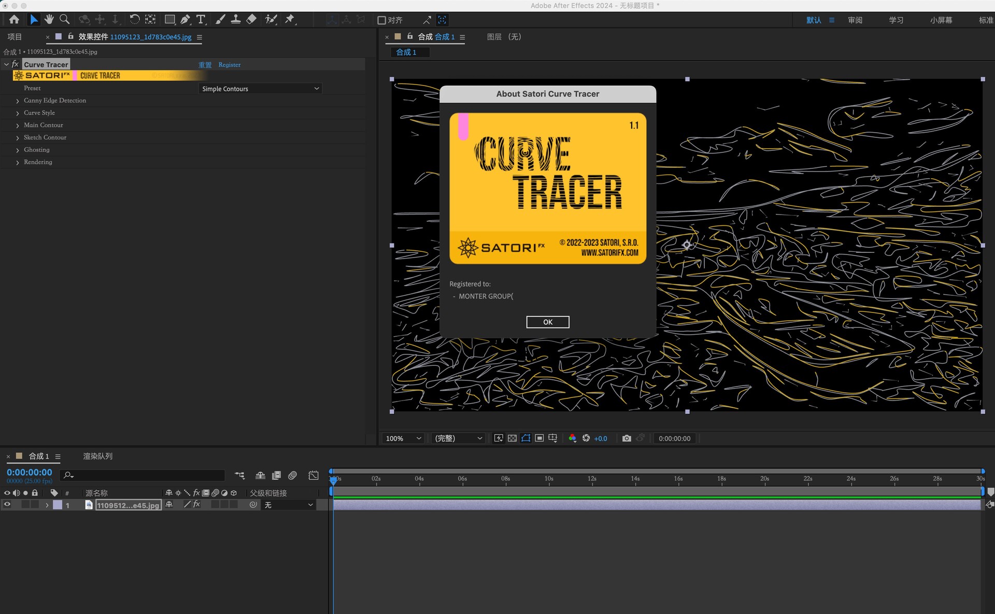Viewport: 995px width, 614px height.
Task: Toggle layer effects fx switch in timeline
Action: [196, 504]
